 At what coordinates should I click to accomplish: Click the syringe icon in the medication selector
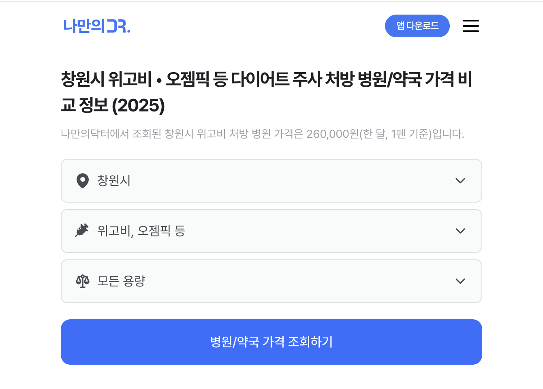tap(83, 231)
